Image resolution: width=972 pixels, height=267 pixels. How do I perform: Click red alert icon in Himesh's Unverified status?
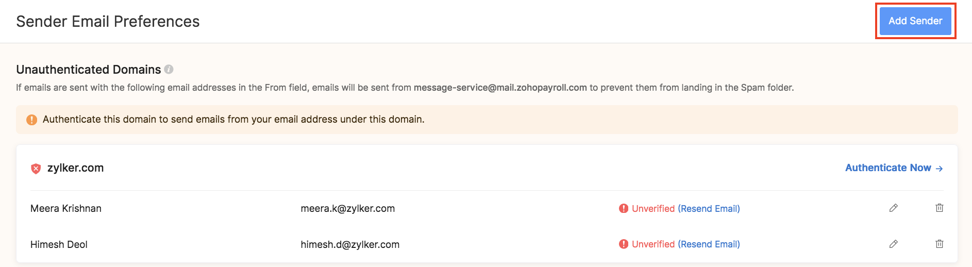tap(624, 244)
